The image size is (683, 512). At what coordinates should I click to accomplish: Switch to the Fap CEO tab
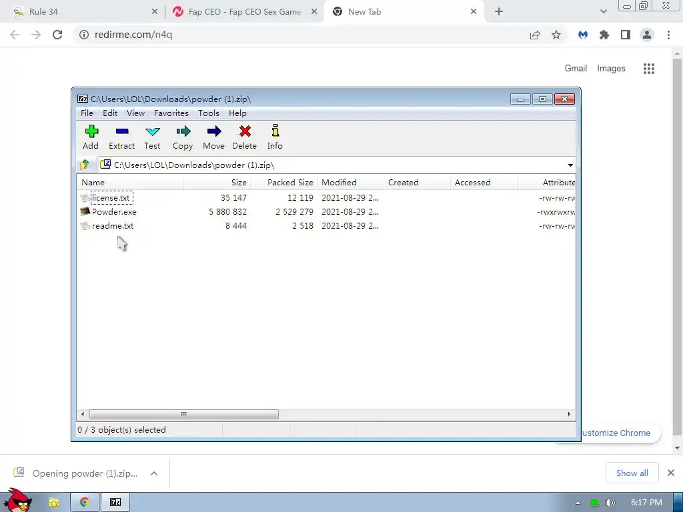(x=244, y=12)
